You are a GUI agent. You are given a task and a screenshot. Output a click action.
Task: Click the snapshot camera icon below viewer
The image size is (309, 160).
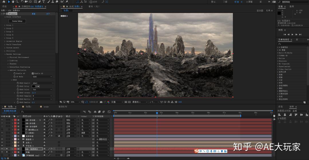point(101,102)
